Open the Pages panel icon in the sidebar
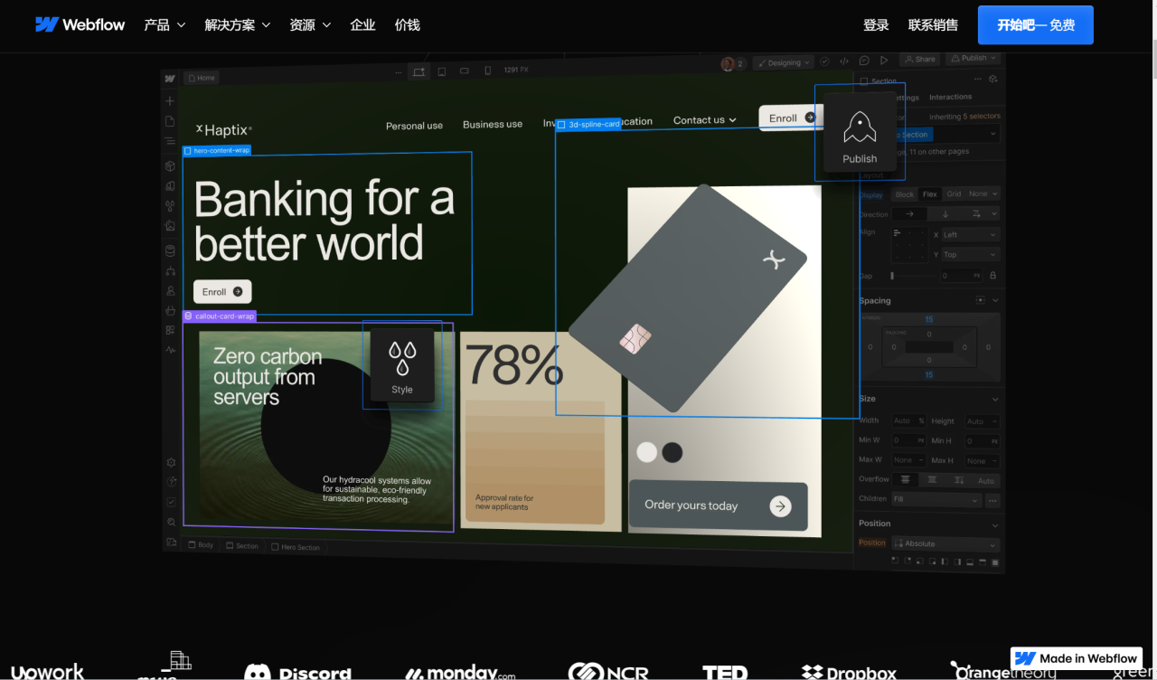1157x680 pixels. 170,121
